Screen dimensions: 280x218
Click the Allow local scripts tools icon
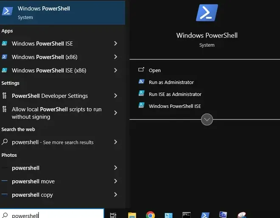5,109
